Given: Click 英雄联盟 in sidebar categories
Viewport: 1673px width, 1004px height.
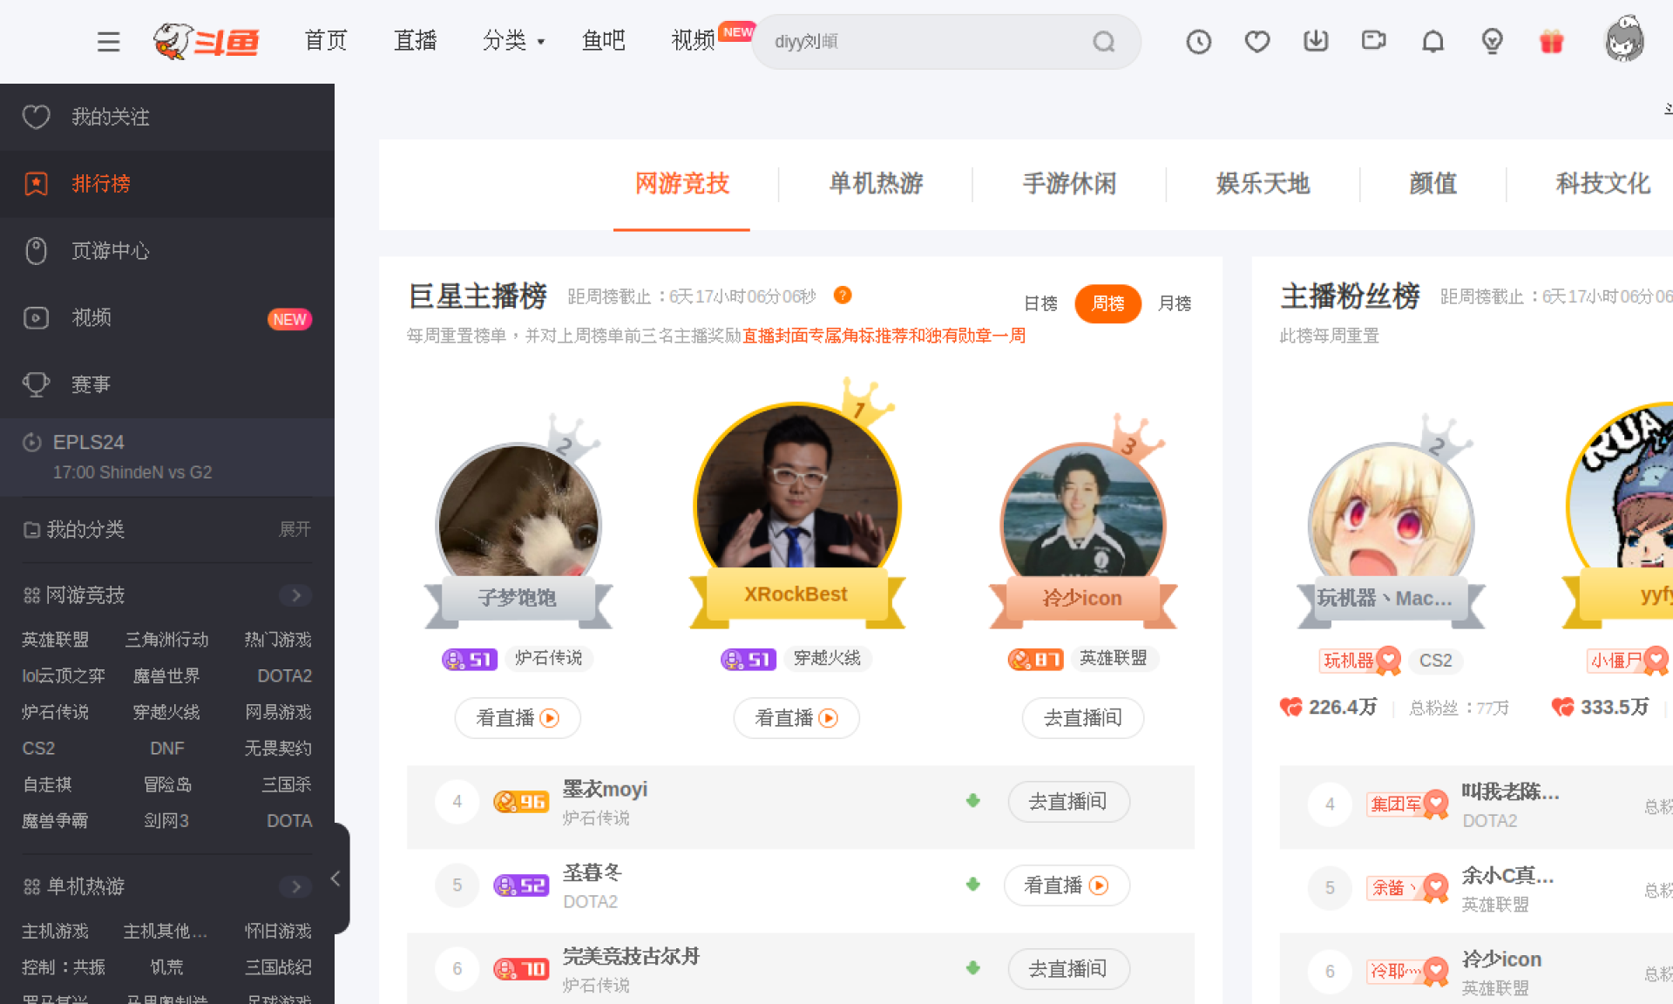Looking at the screenshot, I should coord(56,640).
